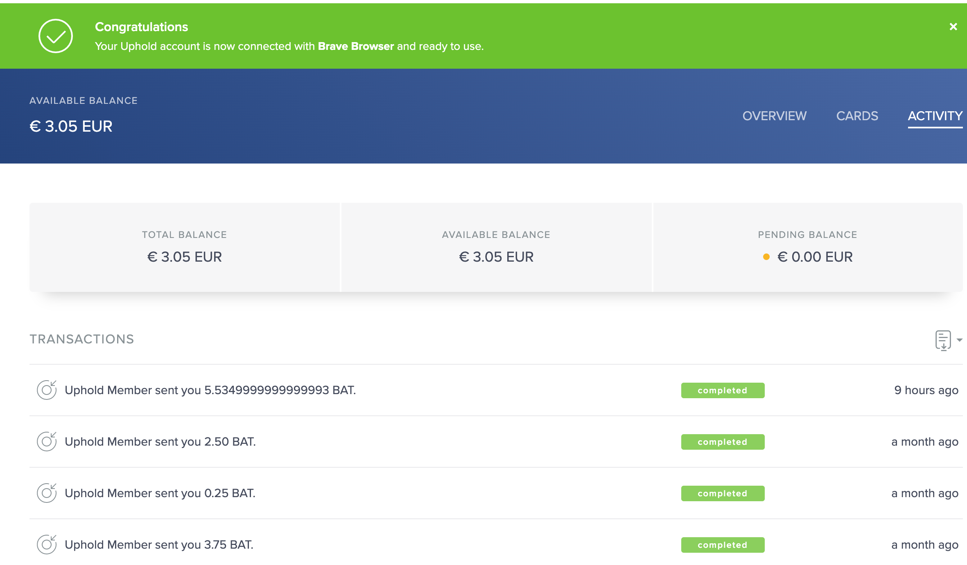Dismiss the Congratulations banner with X
This screenshot has width=967, height=565.
[x=953, y=27]
